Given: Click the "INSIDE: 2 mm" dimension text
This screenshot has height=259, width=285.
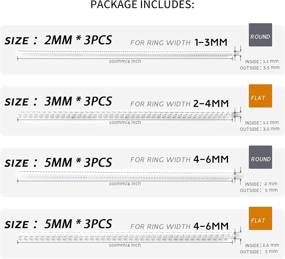Looking at the screenshot, I should (x=261, y=184).
